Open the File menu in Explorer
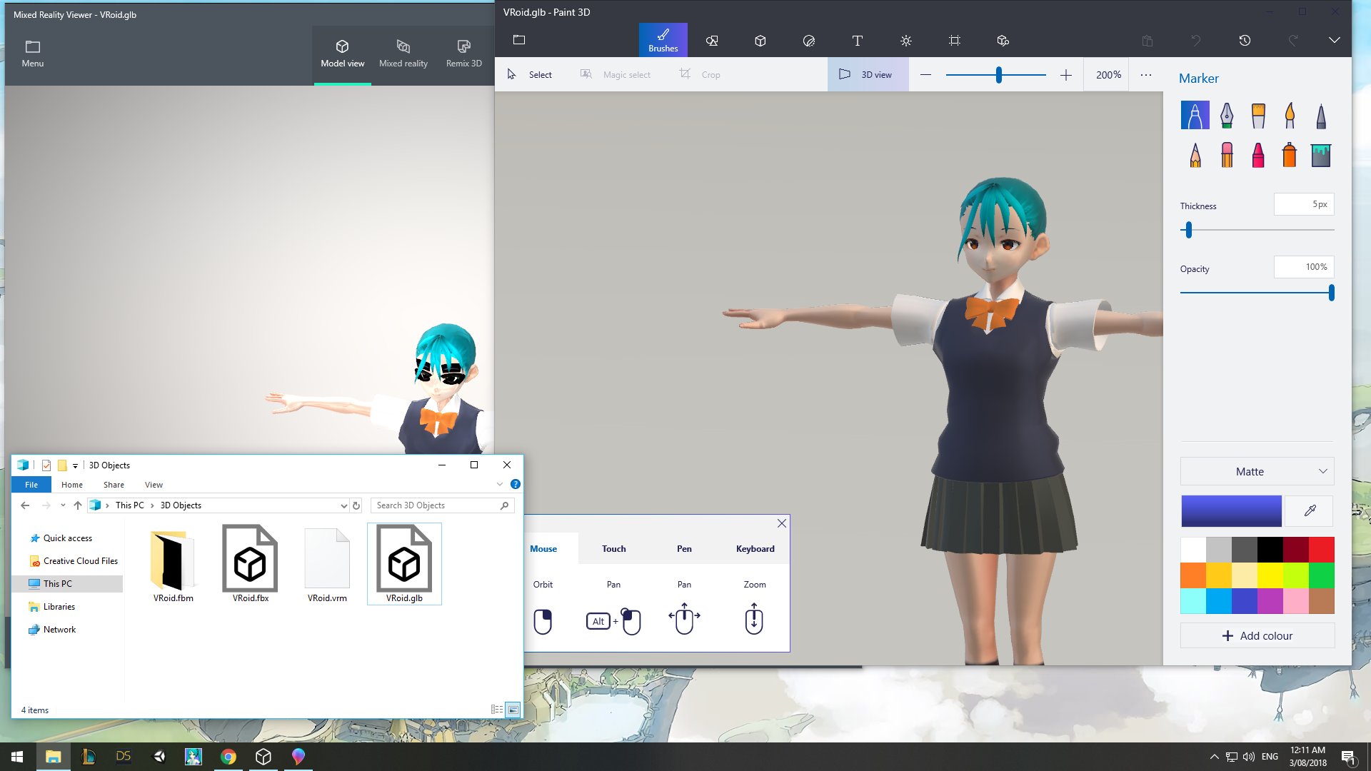Image resolution: width=1371 pixels, height=771 pixels. [x=31, y=485]
